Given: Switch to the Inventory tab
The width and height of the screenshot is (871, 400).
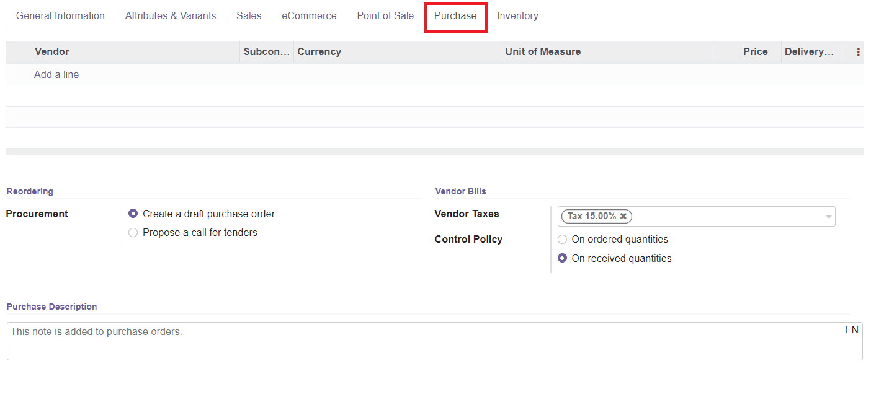Looking at the screenshot, I should (517, 15).
